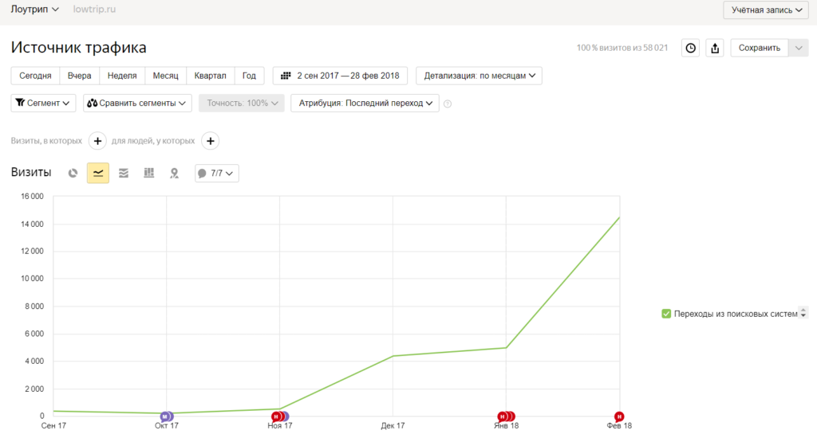This screenshot has height=434, width=817.
Task: Add a people condition with the second plus button
Action: pyautogui.click(x=210, y=141)
